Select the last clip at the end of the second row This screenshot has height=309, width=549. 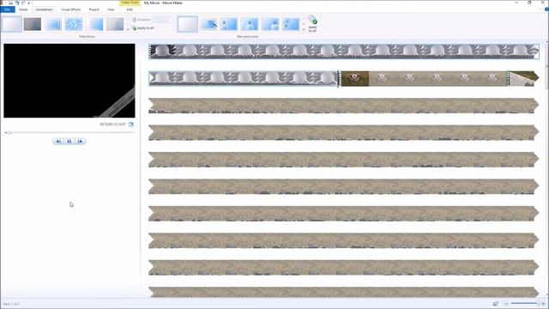click(524, 78)
